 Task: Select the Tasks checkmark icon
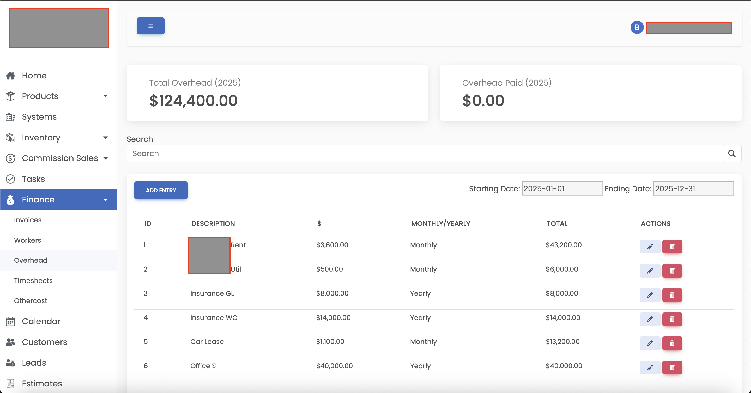click(10, 179)
